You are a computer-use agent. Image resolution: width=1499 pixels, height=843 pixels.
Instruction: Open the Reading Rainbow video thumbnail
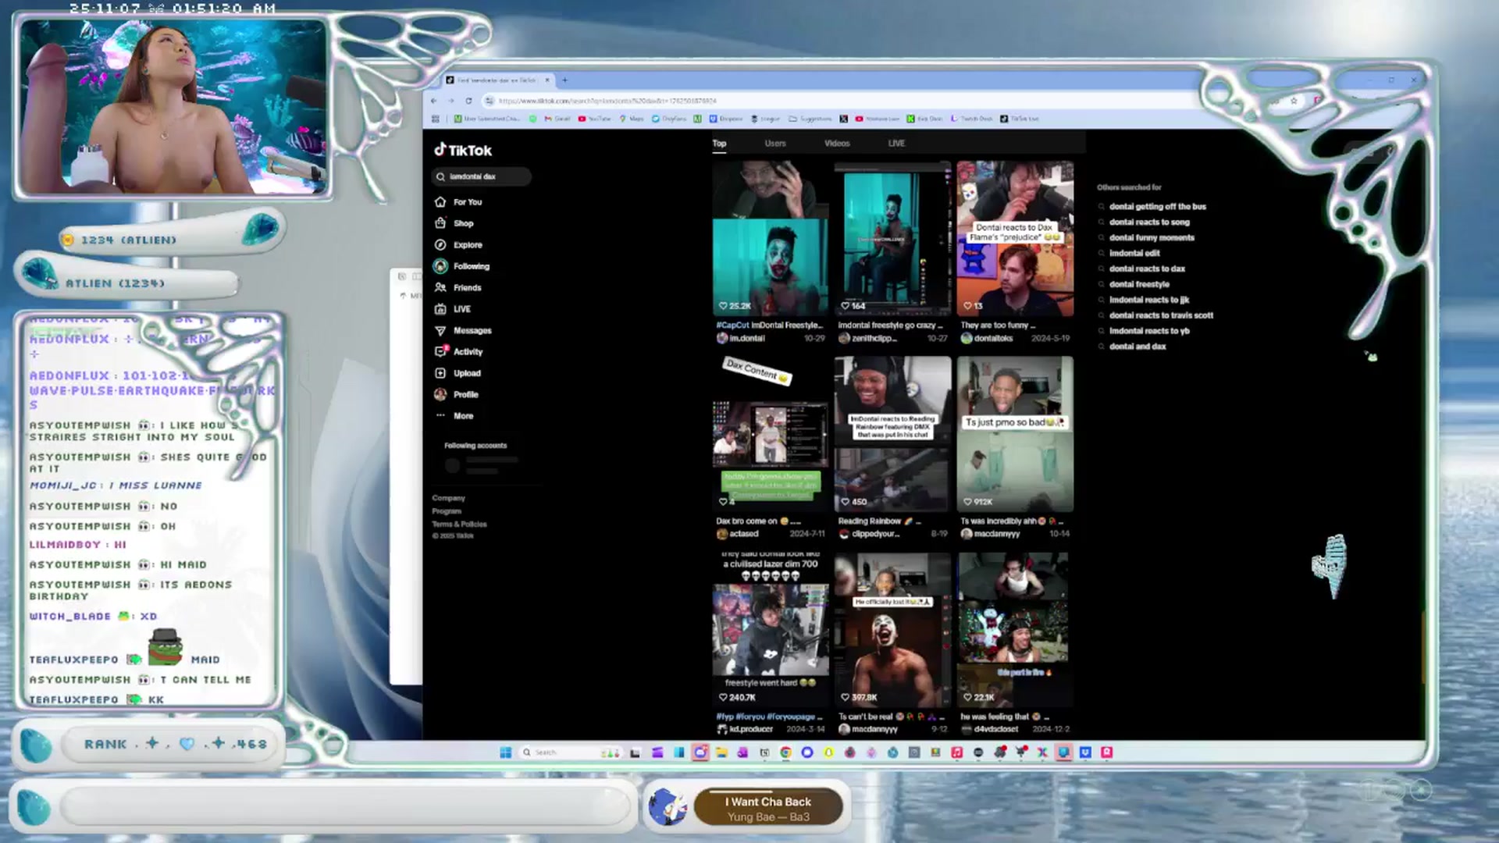(x=892, y=433)
